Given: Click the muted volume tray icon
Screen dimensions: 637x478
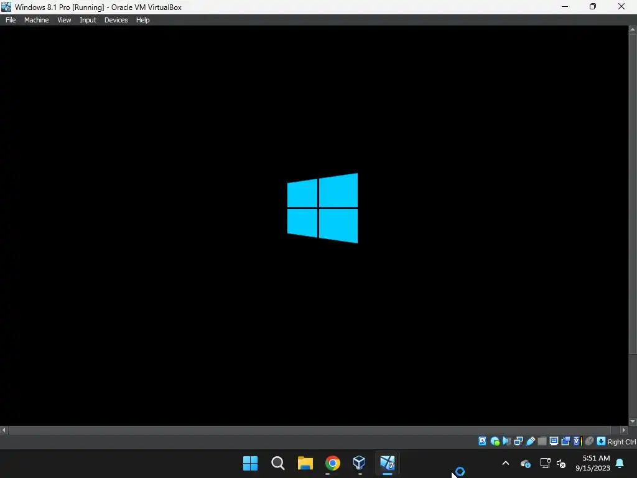Looking at the screenshot, I should tap(561, 463).
